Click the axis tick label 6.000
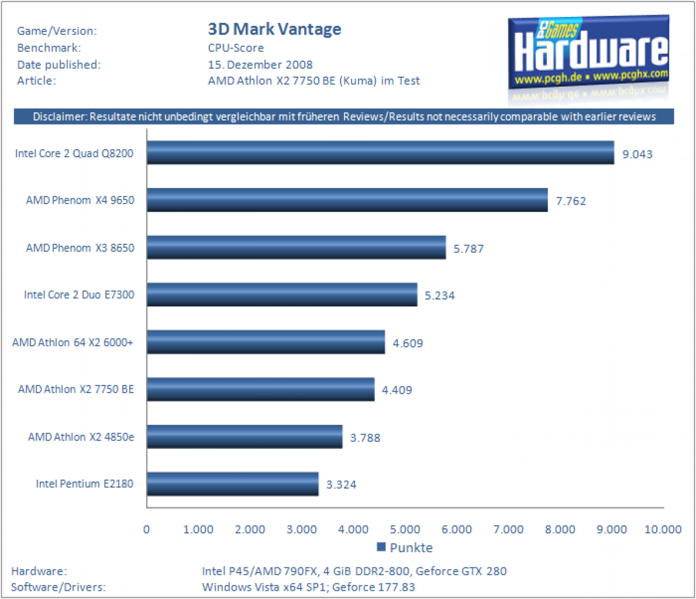This screenshot has width=696, height=599. (x=456, y=529)
